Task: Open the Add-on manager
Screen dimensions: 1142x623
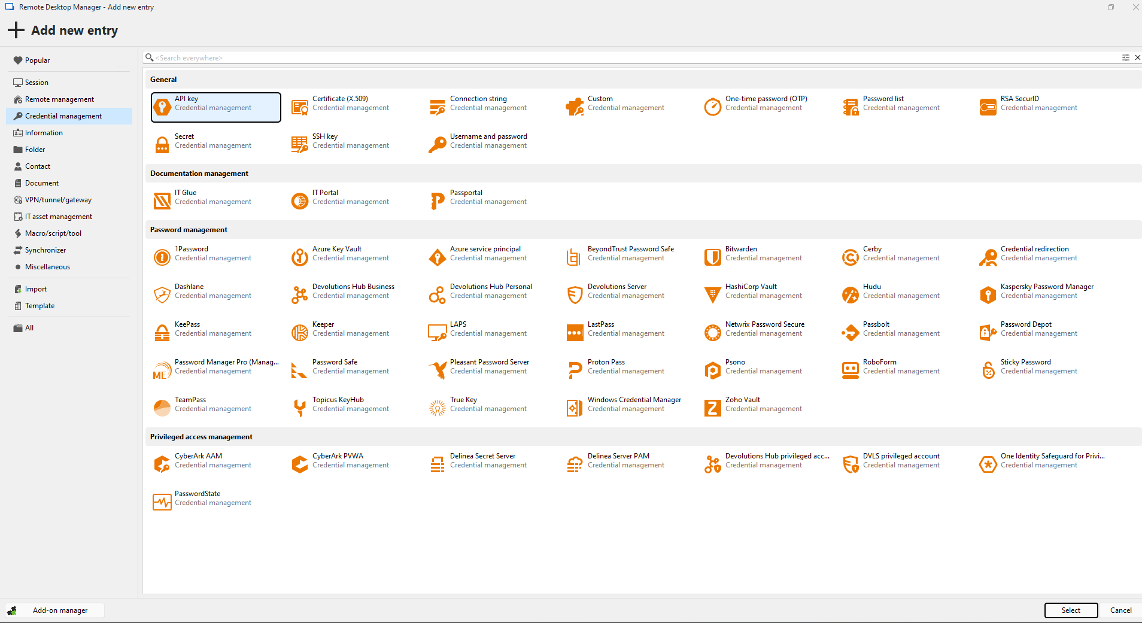Action: point(55,610)
